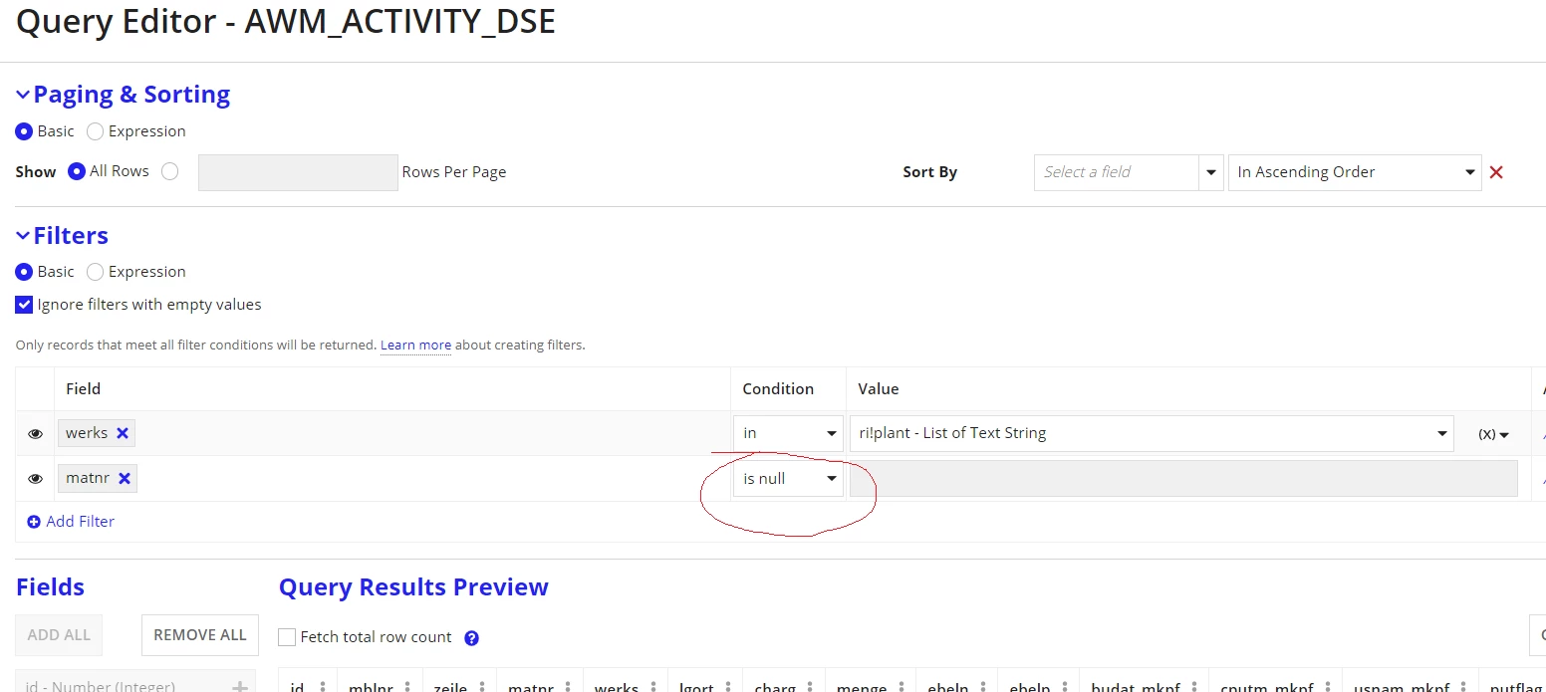This screenshot has width=1546, height=692.
Task: Select Basic under Filters
Action: tap(24, 272)
